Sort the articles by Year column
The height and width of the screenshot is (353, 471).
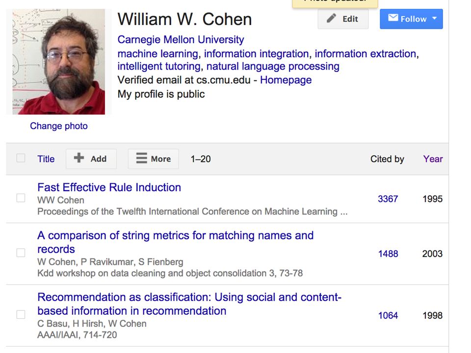point(433,159)
